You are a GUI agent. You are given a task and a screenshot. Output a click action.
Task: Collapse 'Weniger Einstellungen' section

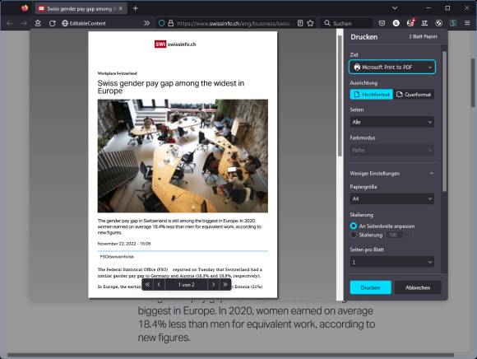[392, 173]
